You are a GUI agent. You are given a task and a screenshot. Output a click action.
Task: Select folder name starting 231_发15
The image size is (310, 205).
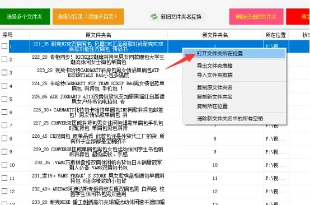(x=98, y=178)
